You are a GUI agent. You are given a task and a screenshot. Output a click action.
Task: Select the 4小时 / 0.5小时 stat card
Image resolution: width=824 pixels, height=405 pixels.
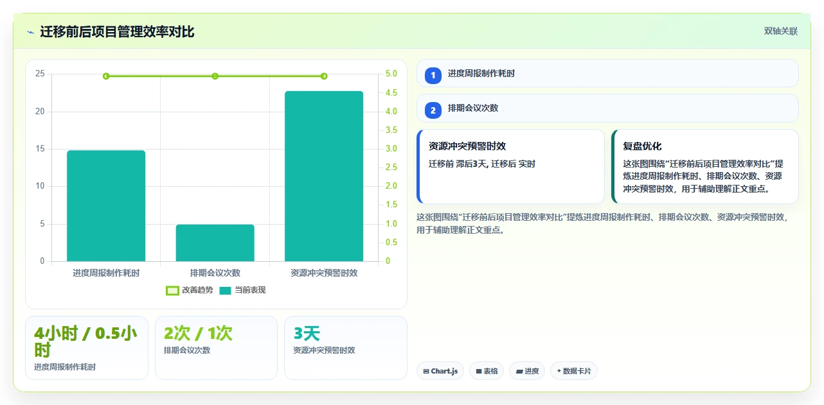87,348
